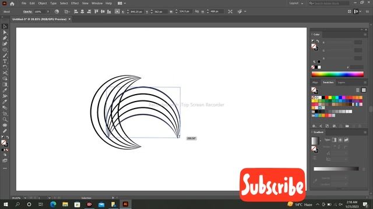Open the Object menu
The height and width of the screenshot is (209, 373).
[x=43, y=3]
